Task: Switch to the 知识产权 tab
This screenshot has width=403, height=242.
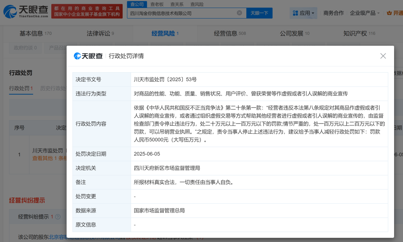Action: pos(355,33)
